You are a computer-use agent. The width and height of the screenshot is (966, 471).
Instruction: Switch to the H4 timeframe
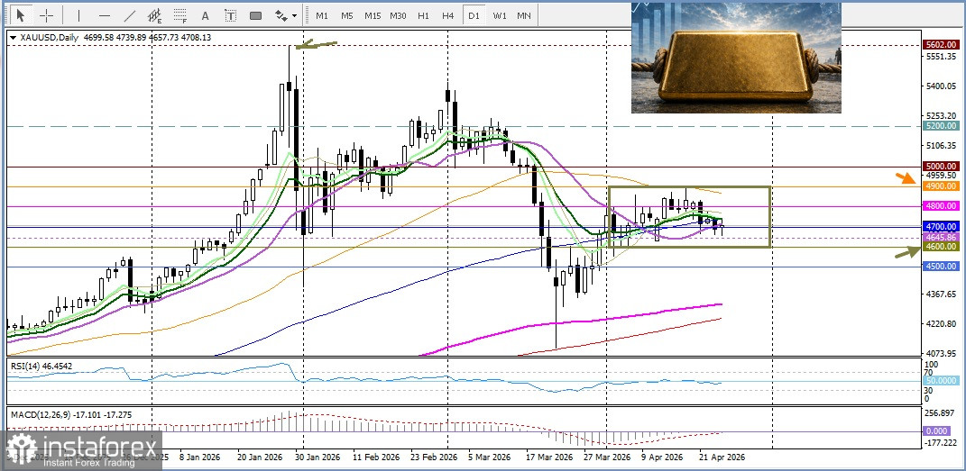(447, 15)
